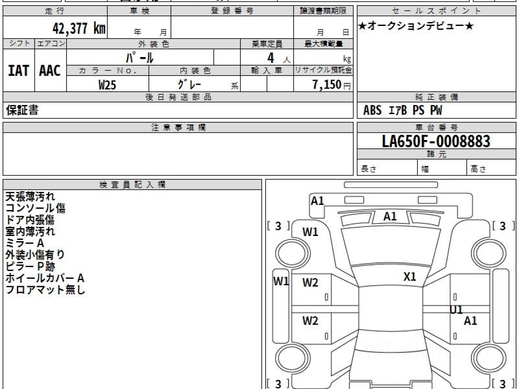Screen dimensions: 519x389
Task: Select the 外装色 header
Action: tap(154, 44)
